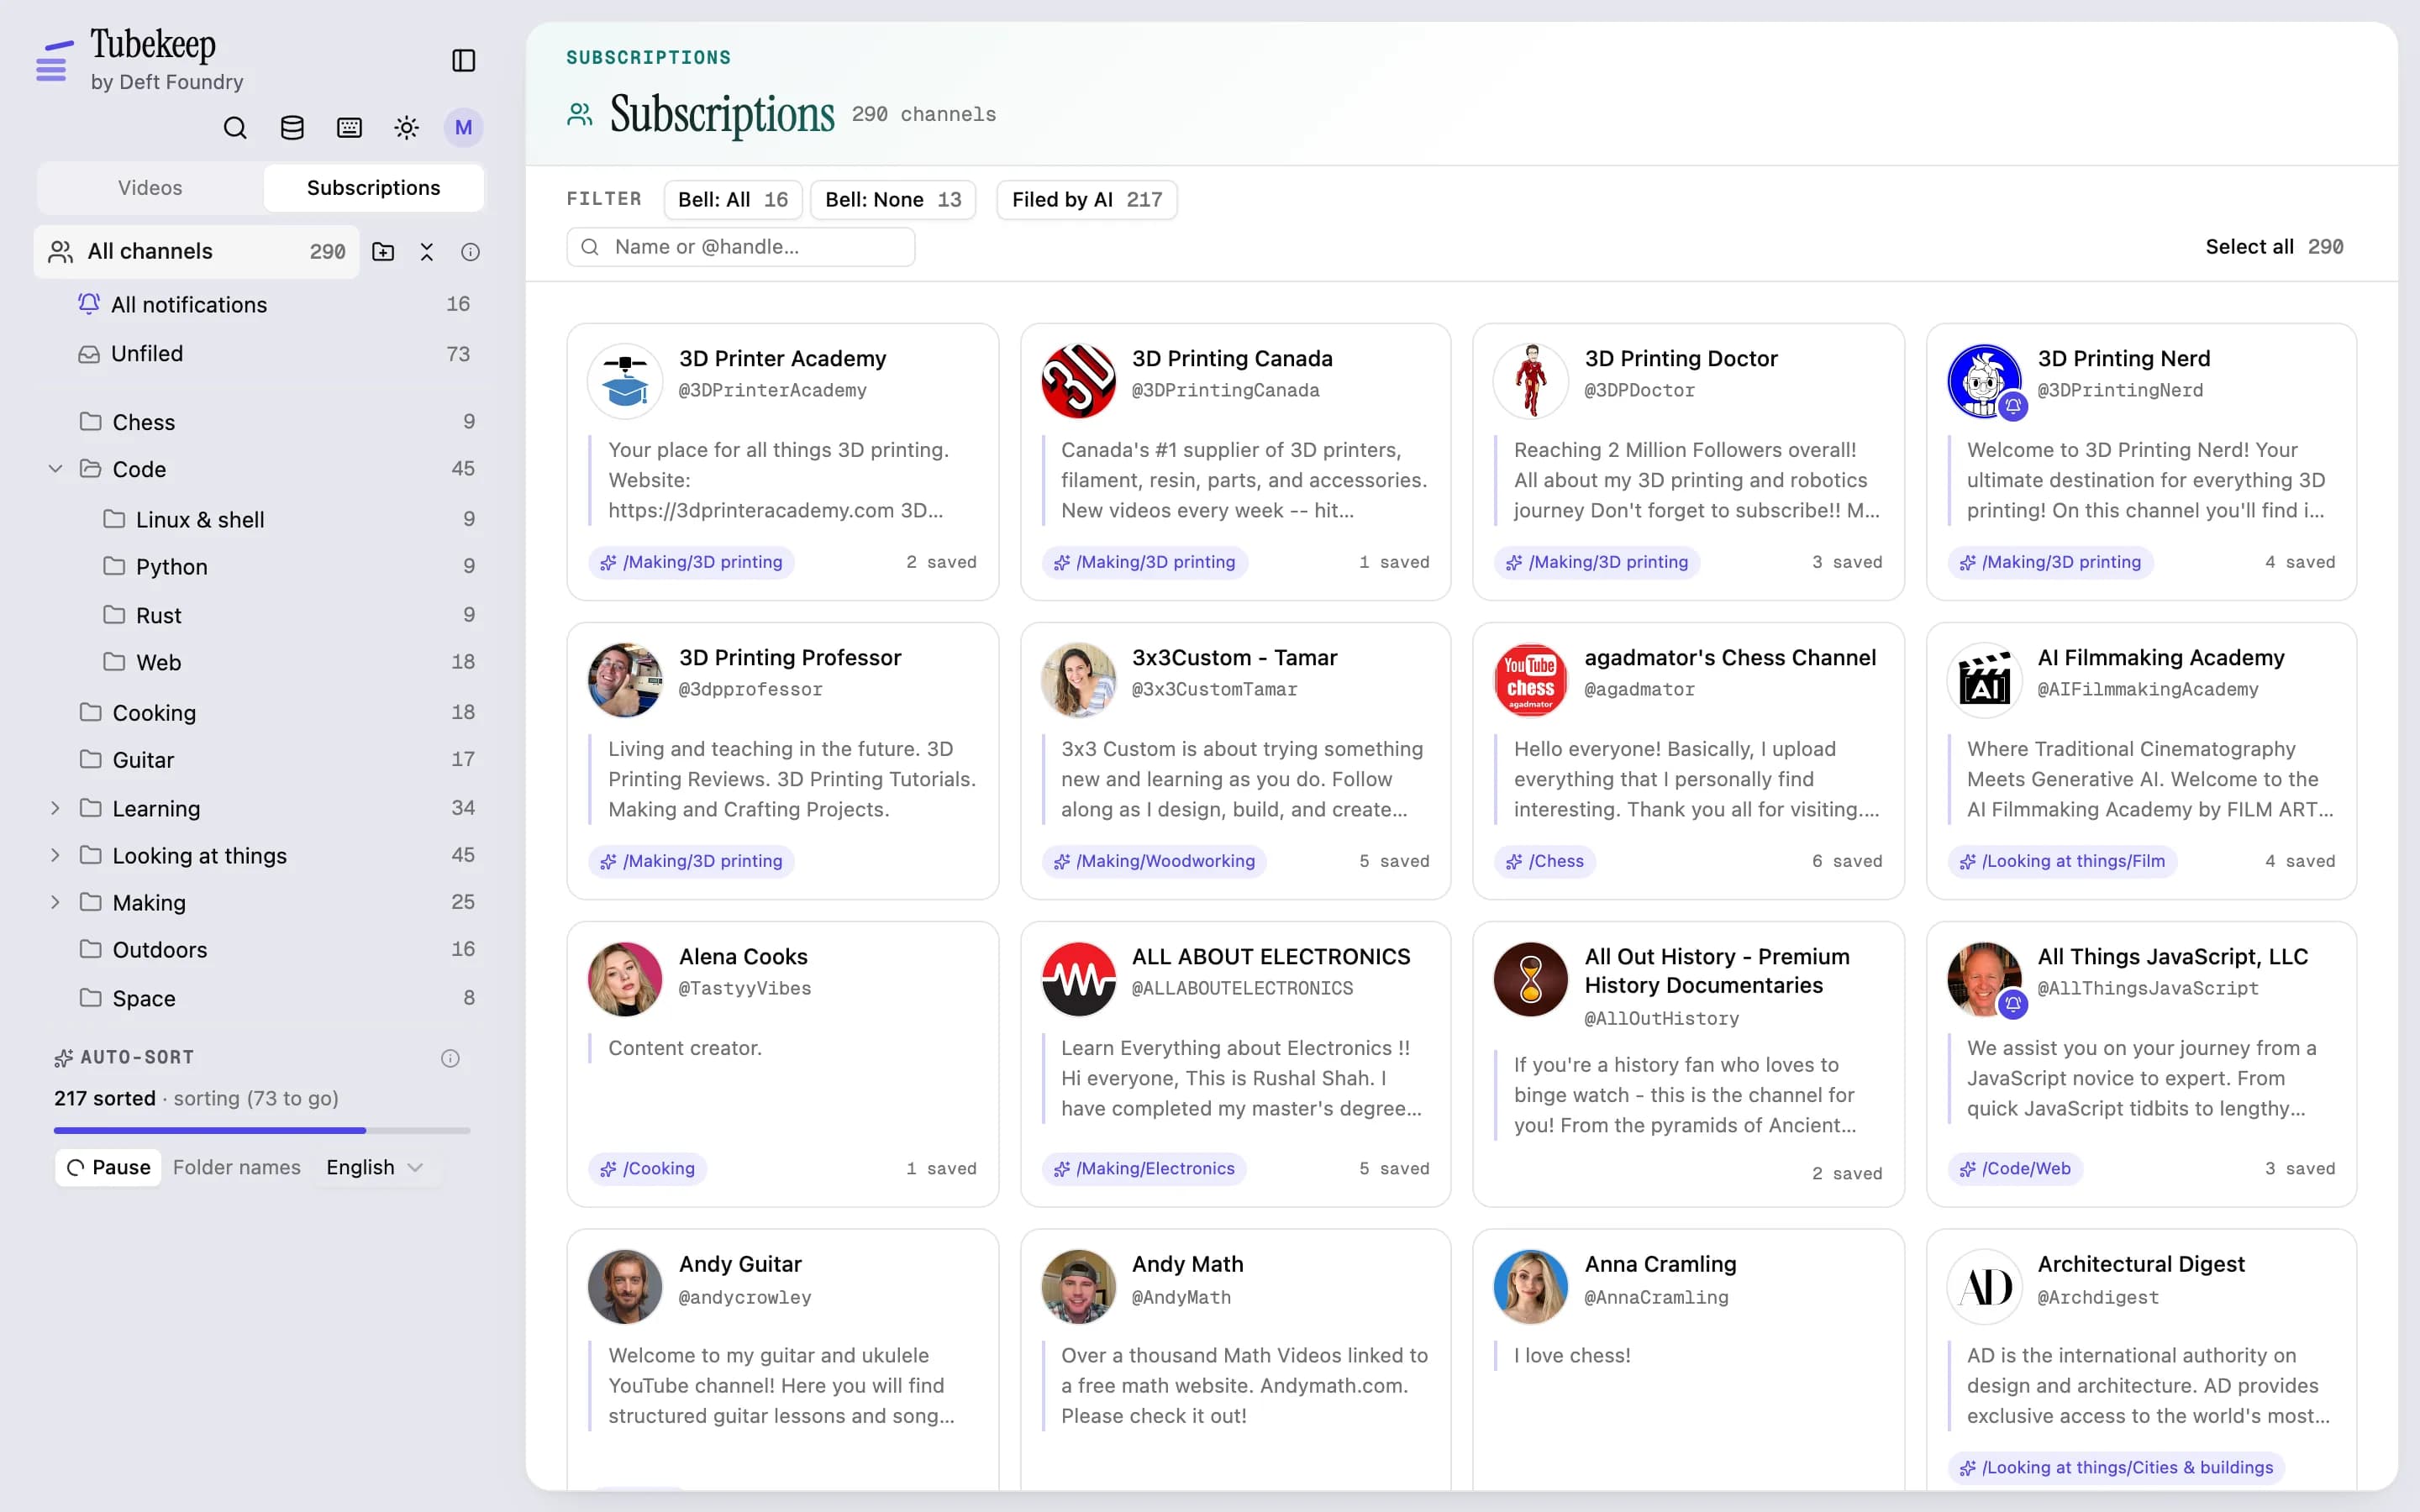Show keyboard shortcuts icon
2420x1512 pixels.
click(349, 128)
